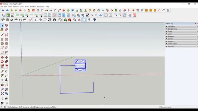Screen dimensions: 198x111
Task: Click the question mark help toolbar icon
Action: click(x=54, y=20)
